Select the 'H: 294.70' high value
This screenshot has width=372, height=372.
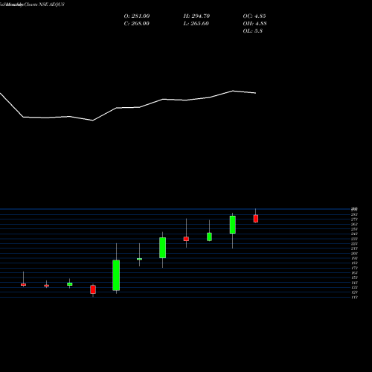click(x=196, y=16)
